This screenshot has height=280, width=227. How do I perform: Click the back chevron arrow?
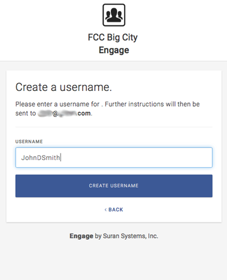[105, 210]
